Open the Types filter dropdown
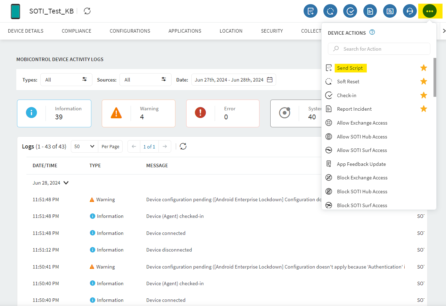The height and width of the screenshot is (306, 446). click(x=66, y=80)
